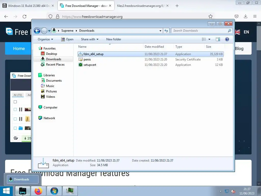Screen dimensions: 261x196
Task: Open the Pocket save icon in Firefox
Action: [x=236, y=16]
